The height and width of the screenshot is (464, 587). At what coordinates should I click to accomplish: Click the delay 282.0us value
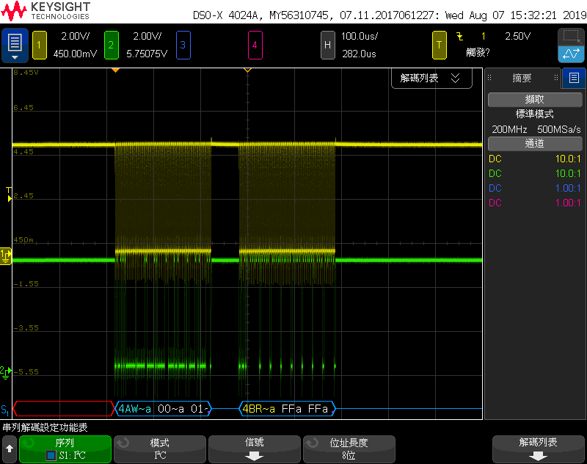(359, 54)
